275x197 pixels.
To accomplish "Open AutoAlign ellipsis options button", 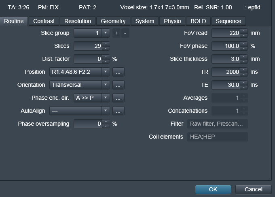I will coord(118,111).
